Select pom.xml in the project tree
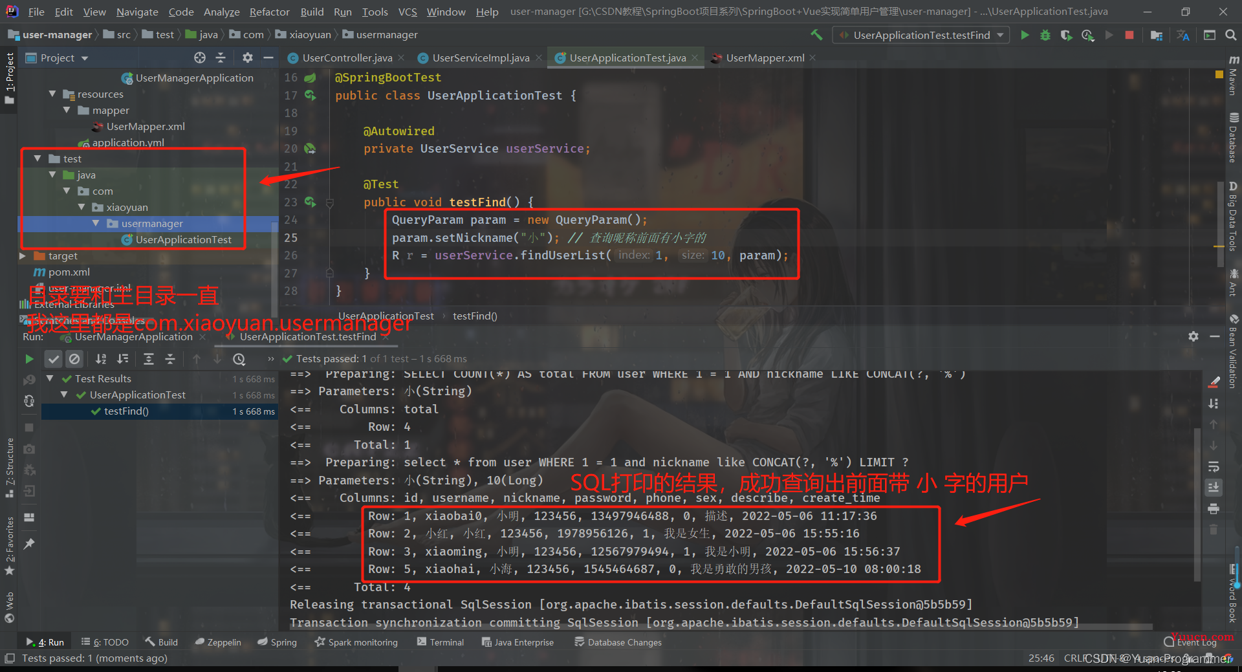1242x672 pixels. (69, 272)
